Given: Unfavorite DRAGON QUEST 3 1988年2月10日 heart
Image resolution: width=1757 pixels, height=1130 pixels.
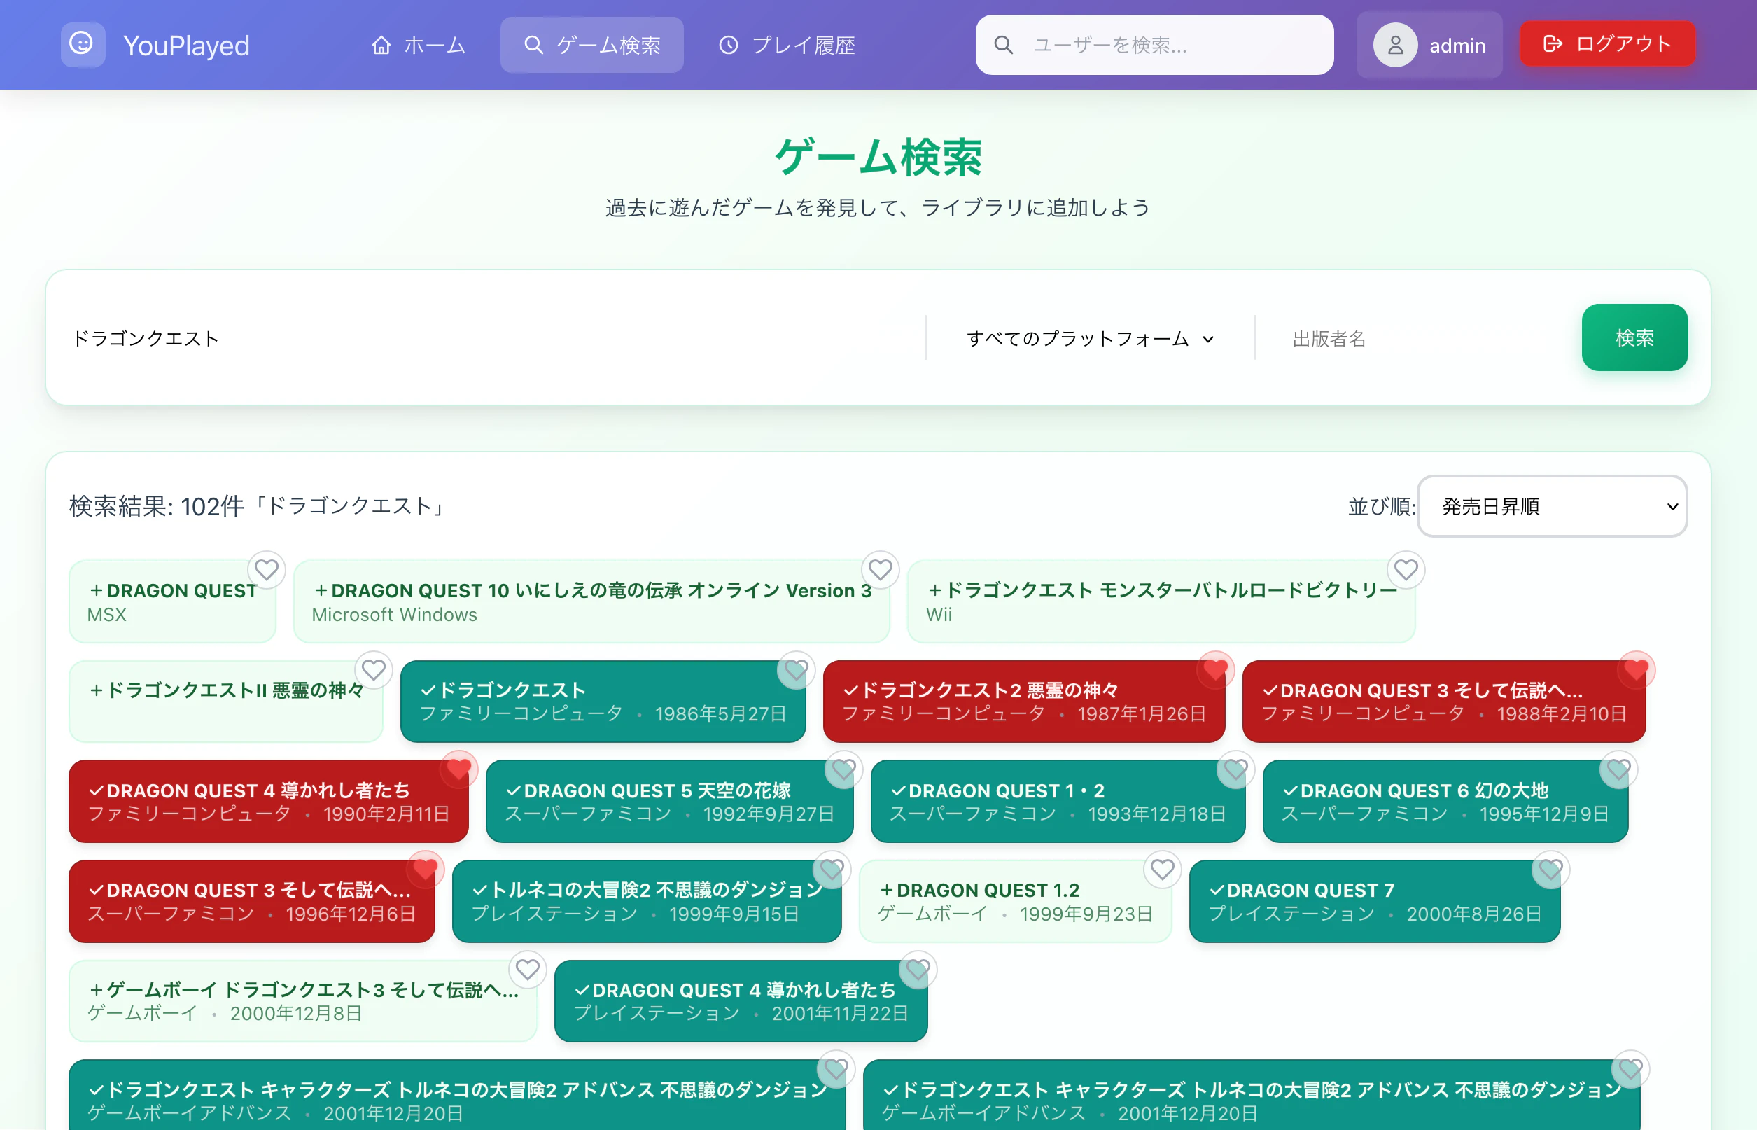Looking at the screenshot, I should [1636, 669].
